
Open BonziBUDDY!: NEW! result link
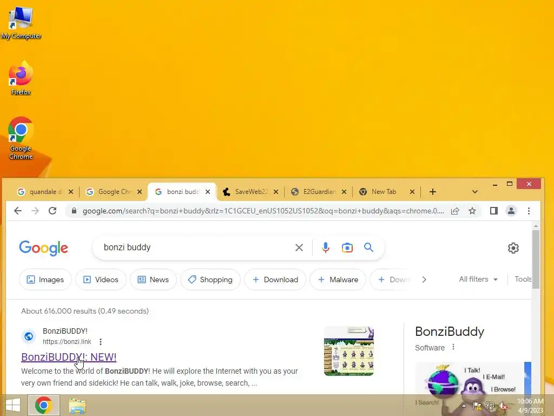tap(69, 357)
